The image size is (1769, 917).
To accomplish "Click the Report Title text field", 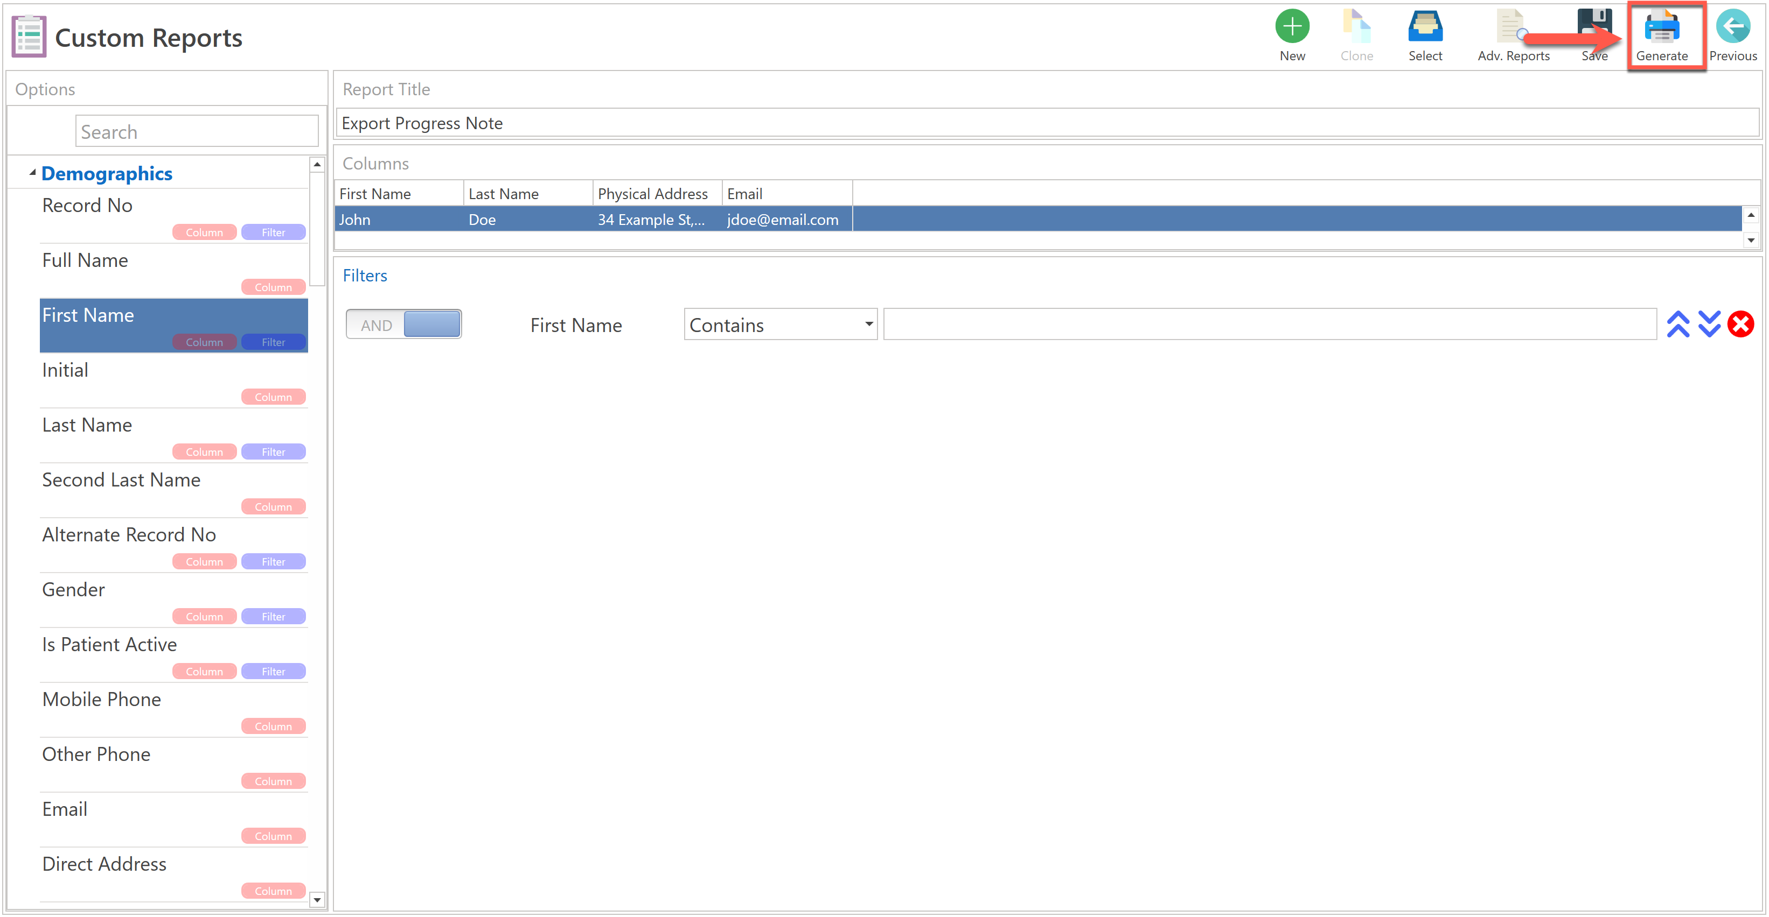I will pos(1046,123).
